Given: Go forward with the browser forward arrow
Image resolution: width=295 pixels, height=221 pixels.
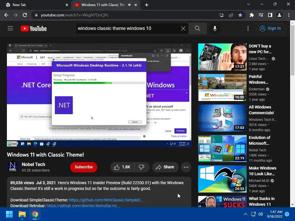Looking at the screenshot, I should click(x=16, y=15).
